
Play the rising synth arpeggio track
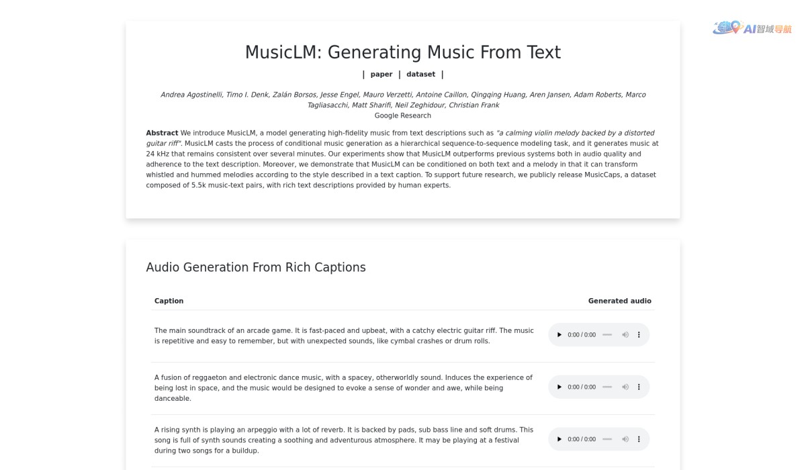coord(559,438)
